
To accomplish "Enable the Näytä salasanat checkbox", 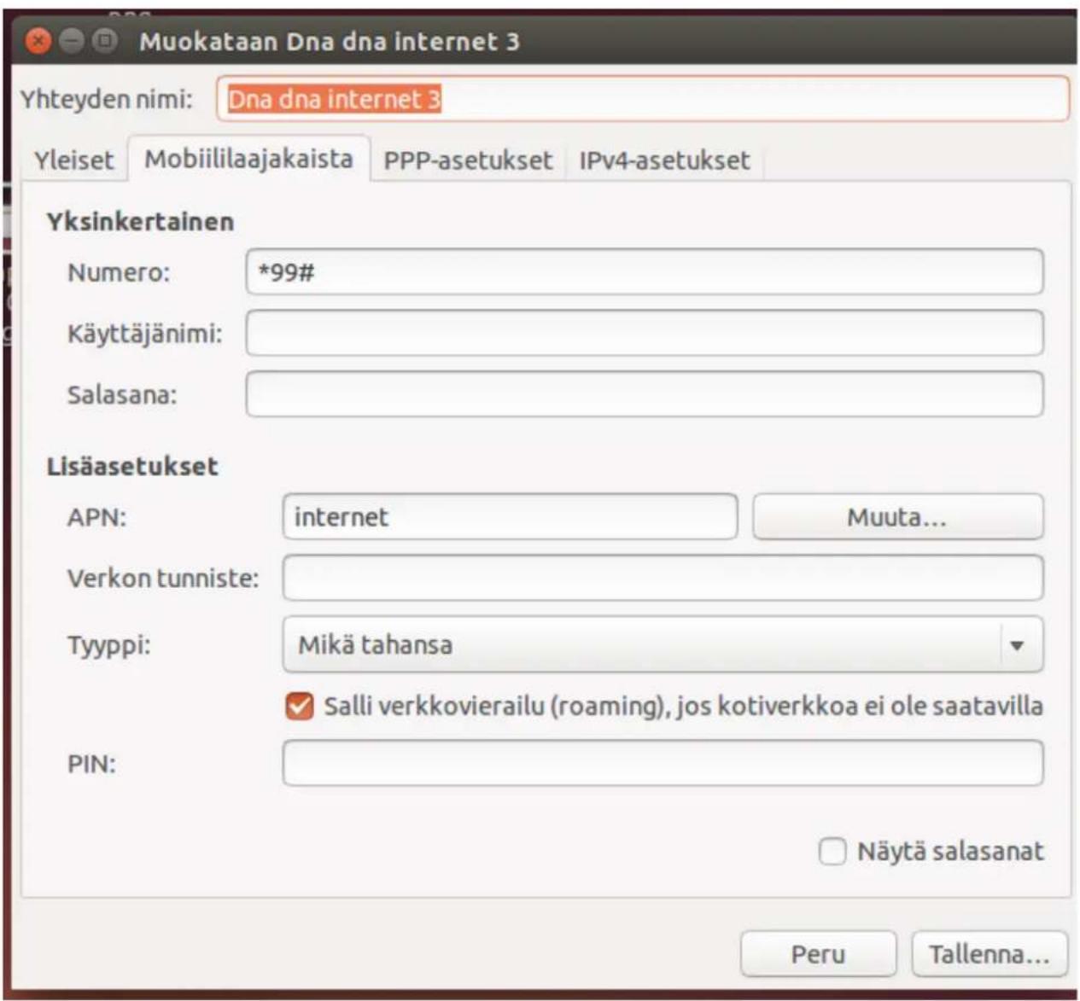I will (x=832, y=851).
